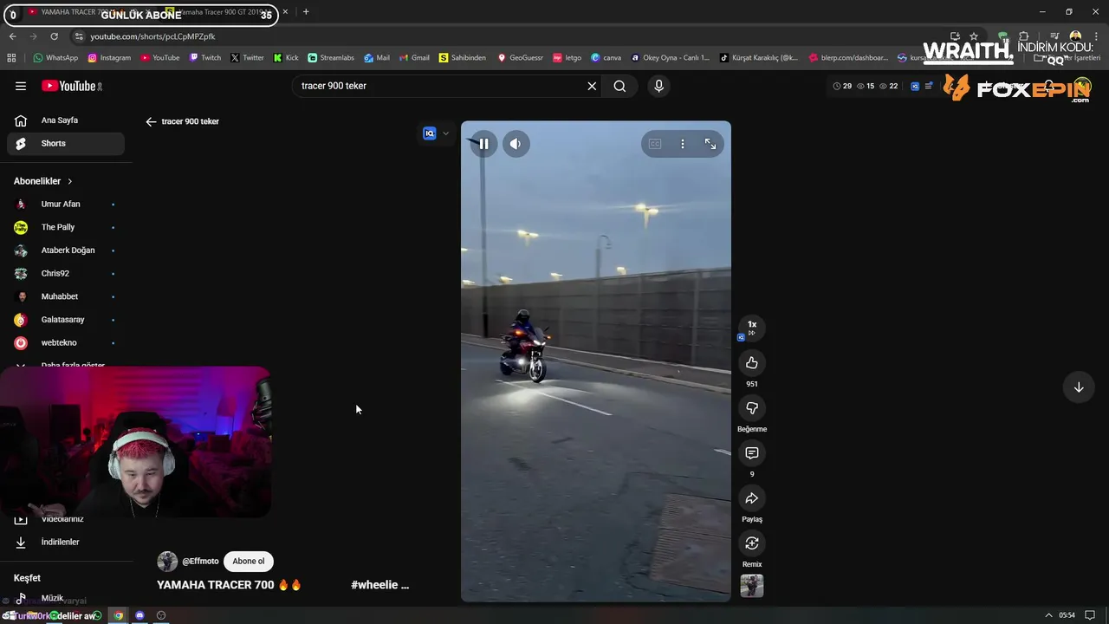The image size is (1109, 624).
Task: Open the Galatasaray channel
Action: click(x=66, y=320)
